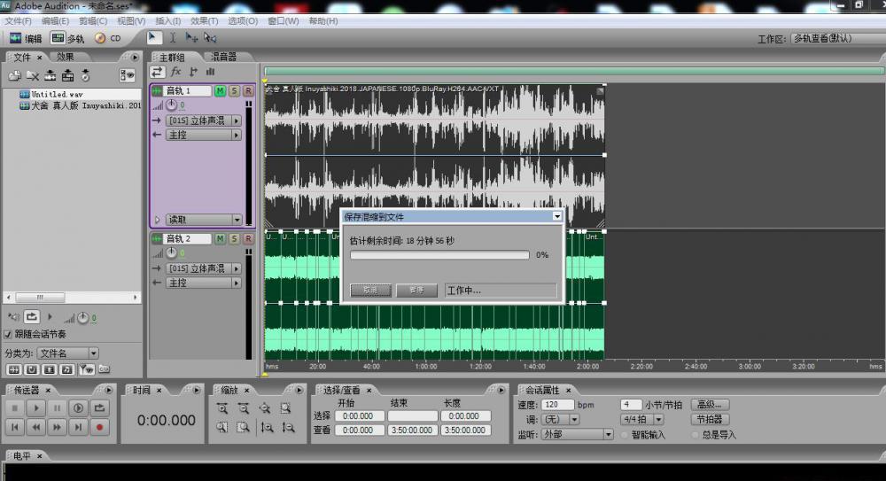Toggle loop play in Files panel preview

[x=32, y=317]
